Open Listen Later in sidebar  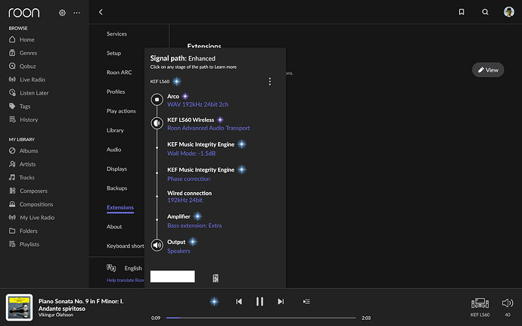tap(29, 93)
